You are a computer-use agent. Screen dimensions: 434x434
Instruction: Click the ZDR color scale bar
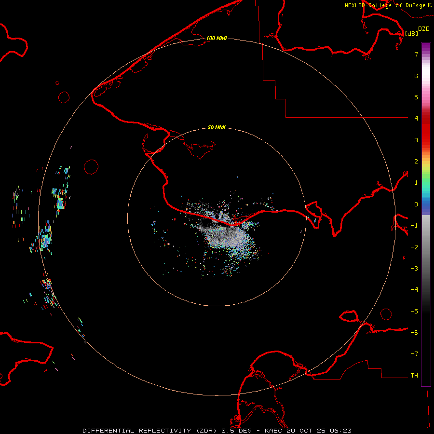[x=426, y=214]
